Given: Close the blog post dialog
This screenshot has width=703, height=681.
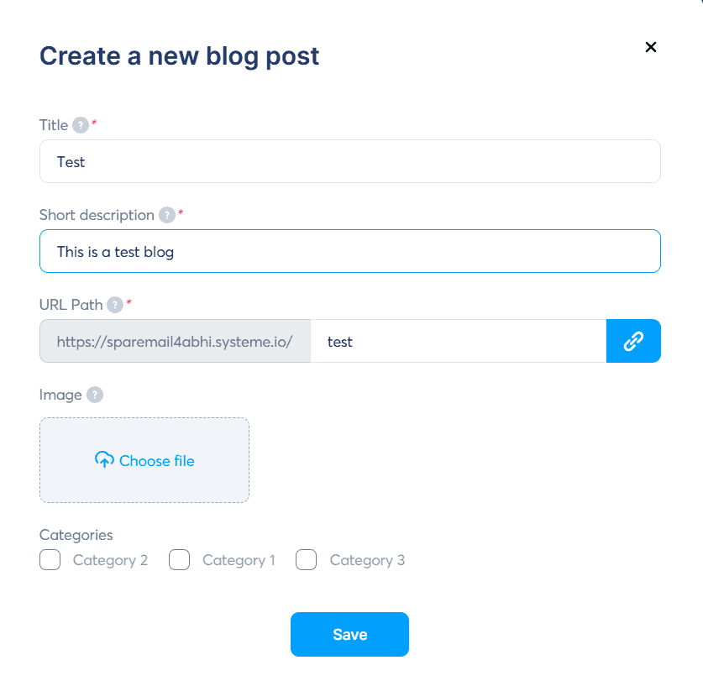Looking at the screenshot, I should [650, 47].
